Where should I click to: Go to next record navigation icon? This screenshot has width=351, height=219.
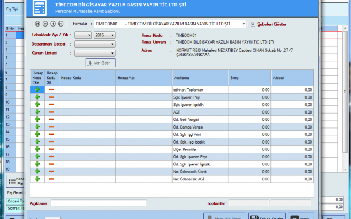53,24
